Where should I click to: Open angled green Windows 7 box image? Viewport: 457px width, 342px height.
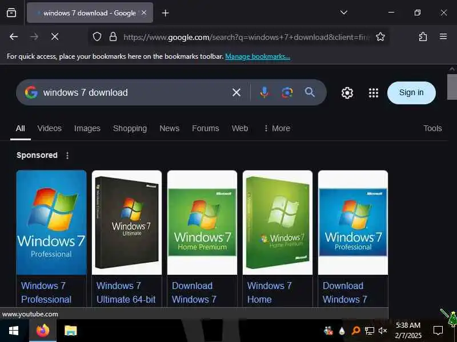278,222
